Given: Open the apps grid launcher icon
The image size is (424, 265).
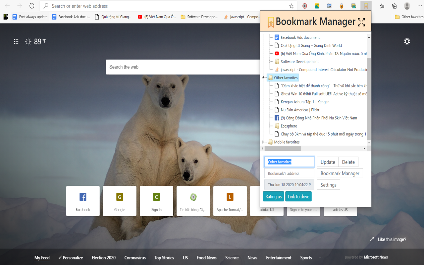Looking at the screenshot, I should point(16,41).
